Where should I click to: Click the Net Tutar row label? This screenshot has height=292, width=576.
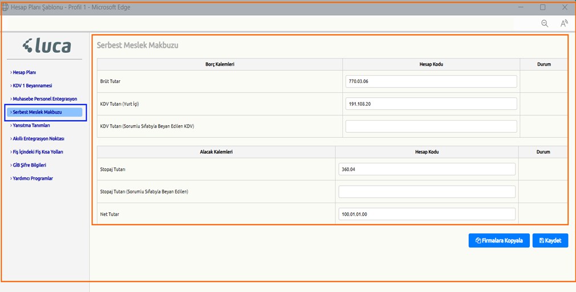pos(109,214)
